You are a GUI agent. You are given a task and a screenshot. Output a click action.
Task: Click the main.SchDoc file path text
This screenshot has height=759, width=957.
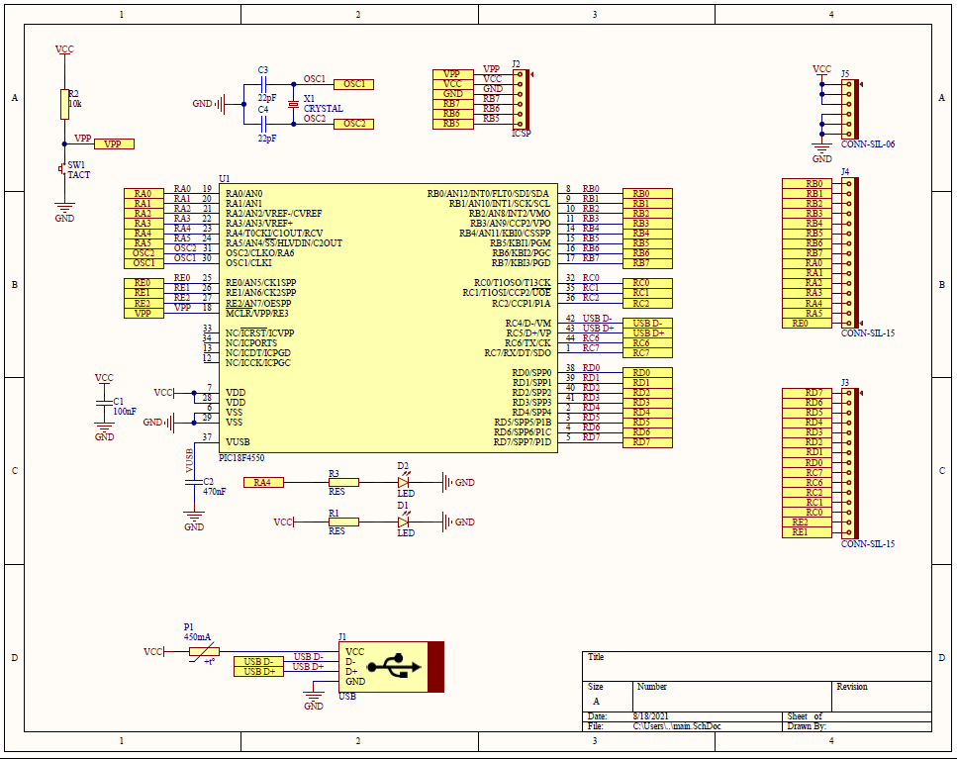click(677, 726)
